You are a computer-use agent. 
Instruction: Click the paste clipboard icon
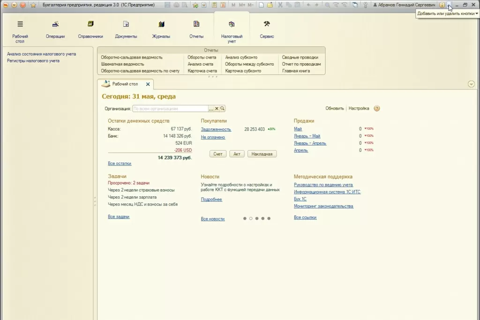pos(297,5)
